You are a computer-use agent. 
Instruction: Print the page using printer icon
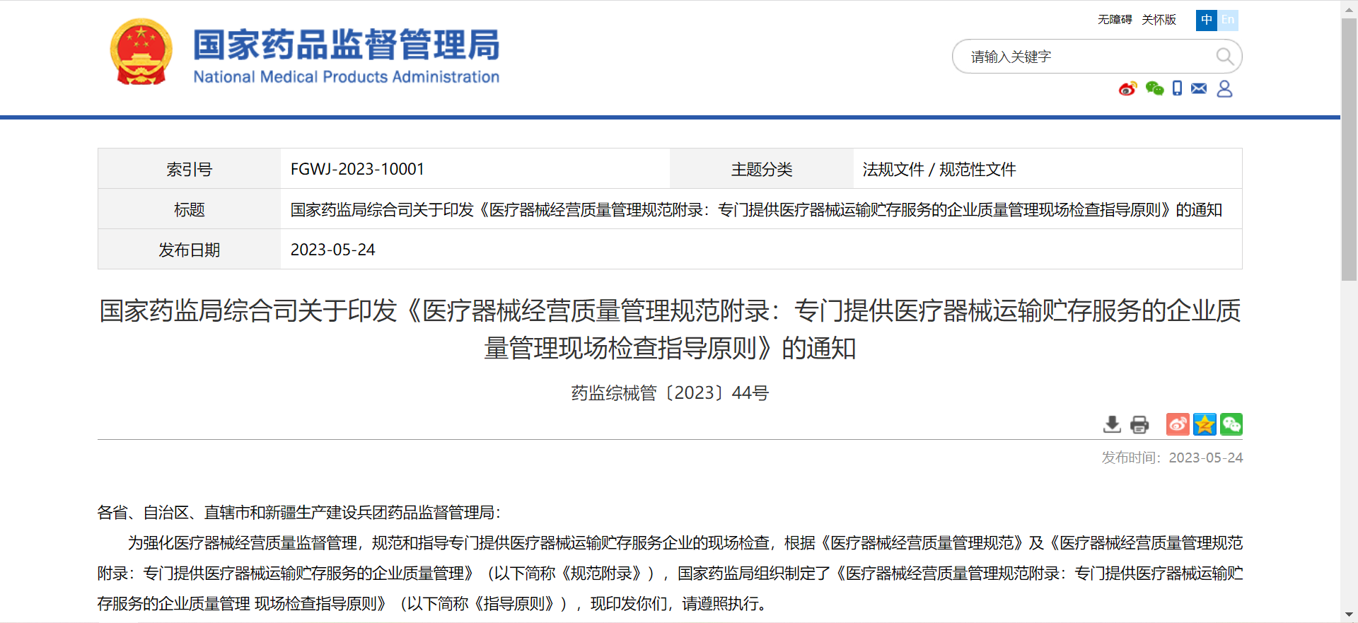click(1139, 424)
